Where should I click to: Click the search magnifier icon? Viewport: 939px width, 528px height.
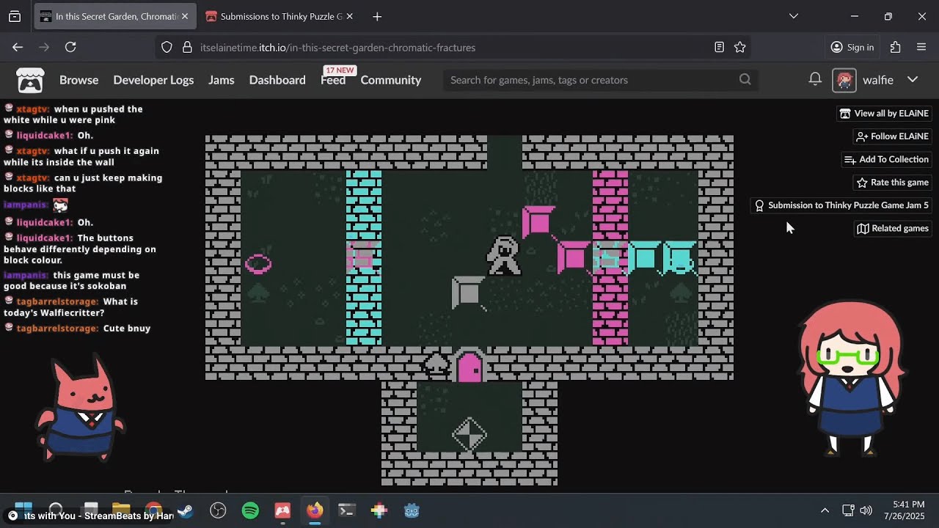pos(745,79)
